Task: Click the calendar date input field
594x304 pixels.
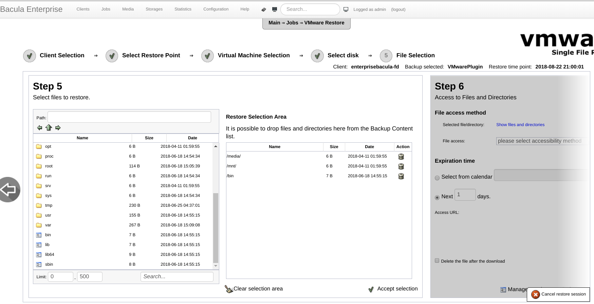Action: pos(542,175)
